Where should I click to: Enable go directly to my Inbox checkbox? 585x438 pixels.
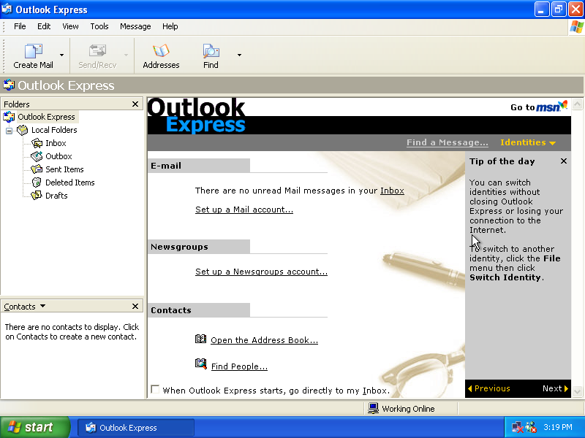[155, 390]
